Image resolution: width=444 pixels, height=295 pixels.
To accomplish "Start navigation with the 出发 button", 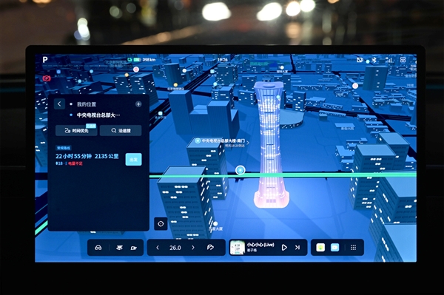I will click(x=133, y=160).
